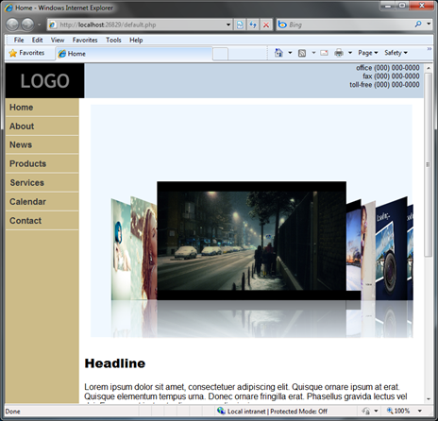
Task: Click the RSS feeds icon
Action: point(302,53)
